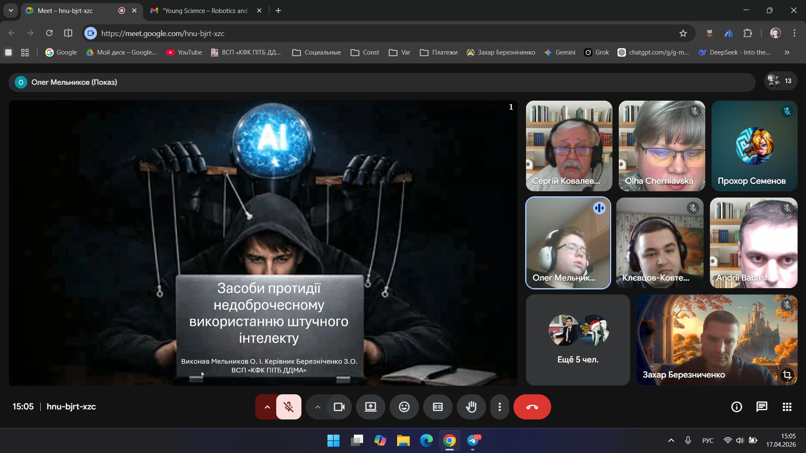Click the Ещё 5 чел. tile

click(578, 340)
